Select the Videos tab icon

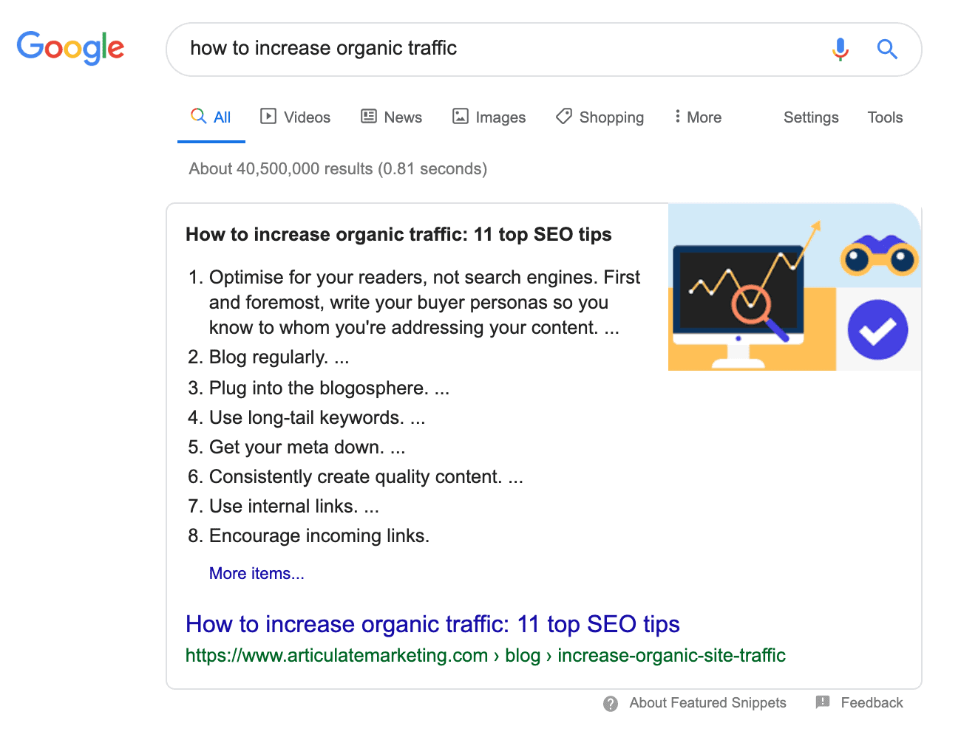click(268, 117)
